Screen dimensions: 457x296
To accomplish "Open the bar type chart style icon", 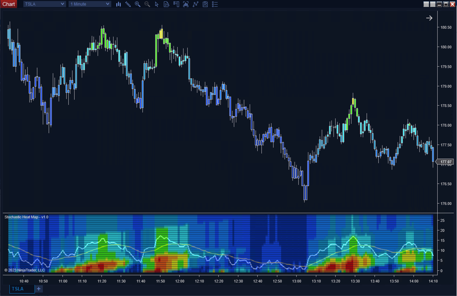I will click(118, 4).
